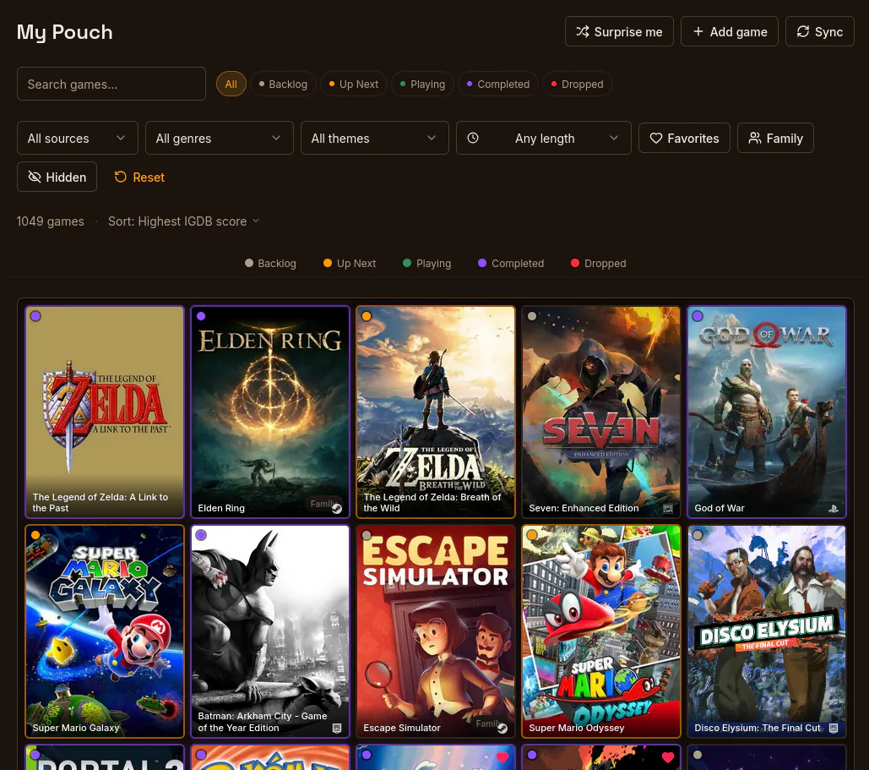Open the God of War cover
Screen dimensions: 869x770
pos(767,412)
